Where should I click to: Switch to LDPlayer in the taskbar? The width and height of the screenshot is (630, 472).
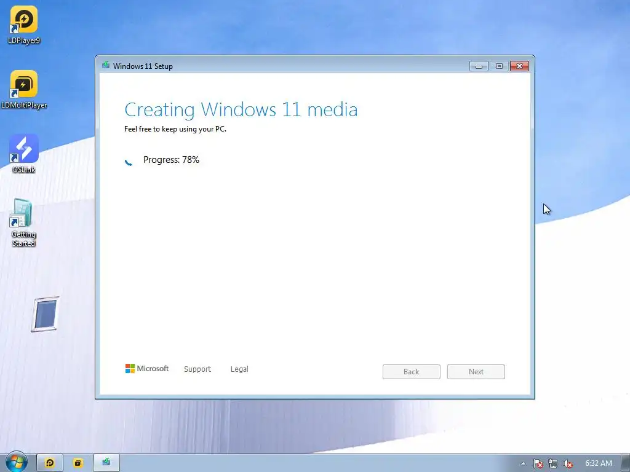pos(50,463)
